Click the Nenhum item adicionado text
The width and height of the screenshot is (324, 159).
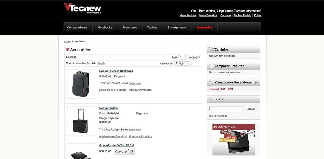pos(222,56)
